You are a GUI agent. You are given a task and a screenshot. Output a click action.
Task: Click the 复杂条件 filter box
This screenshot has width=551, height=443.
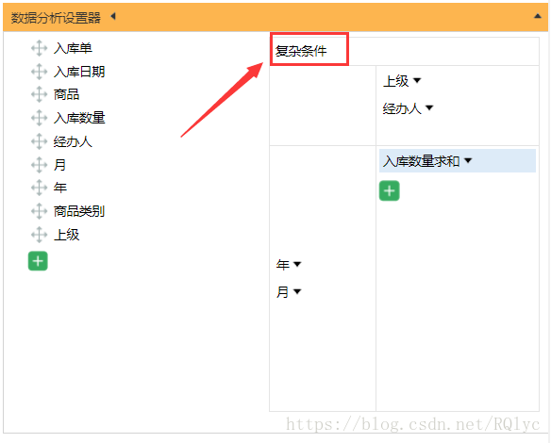(309, 49)
